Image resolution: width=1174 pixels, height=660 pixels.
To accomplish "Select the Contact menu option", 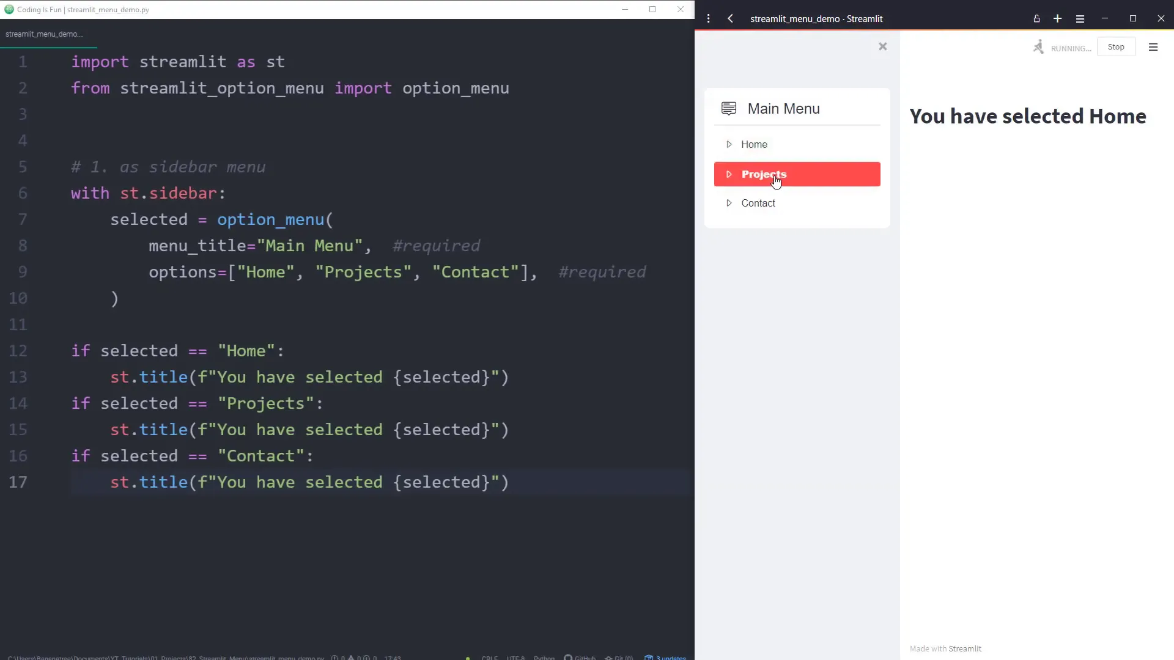I will coord(758,203).
